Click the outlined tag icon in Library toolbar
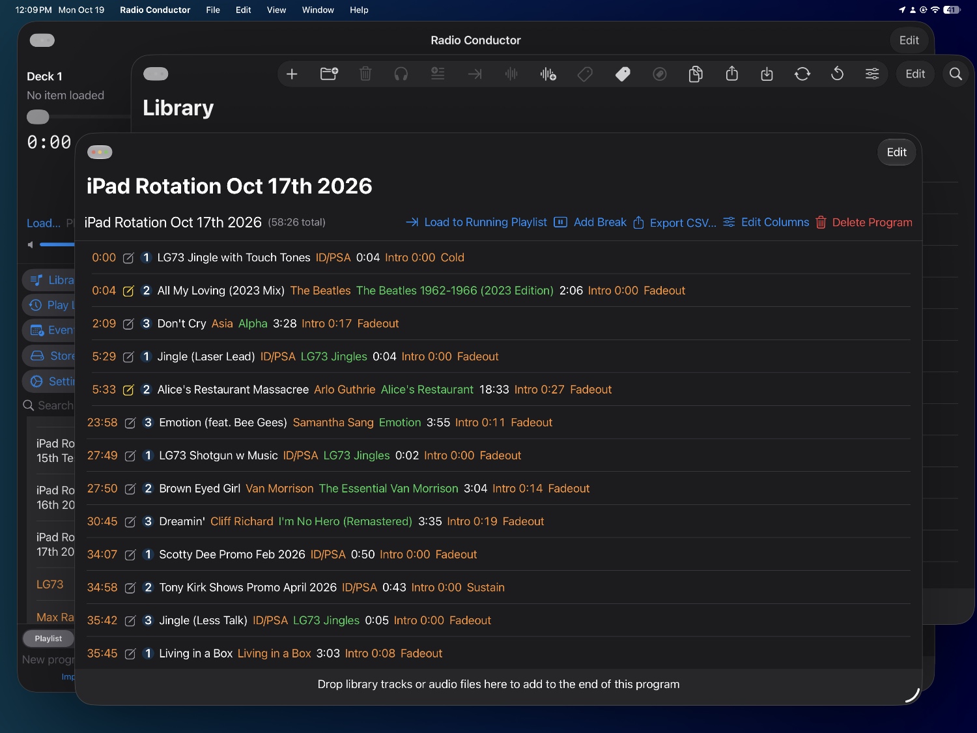The image size is (977, 733). pos(585,74)
